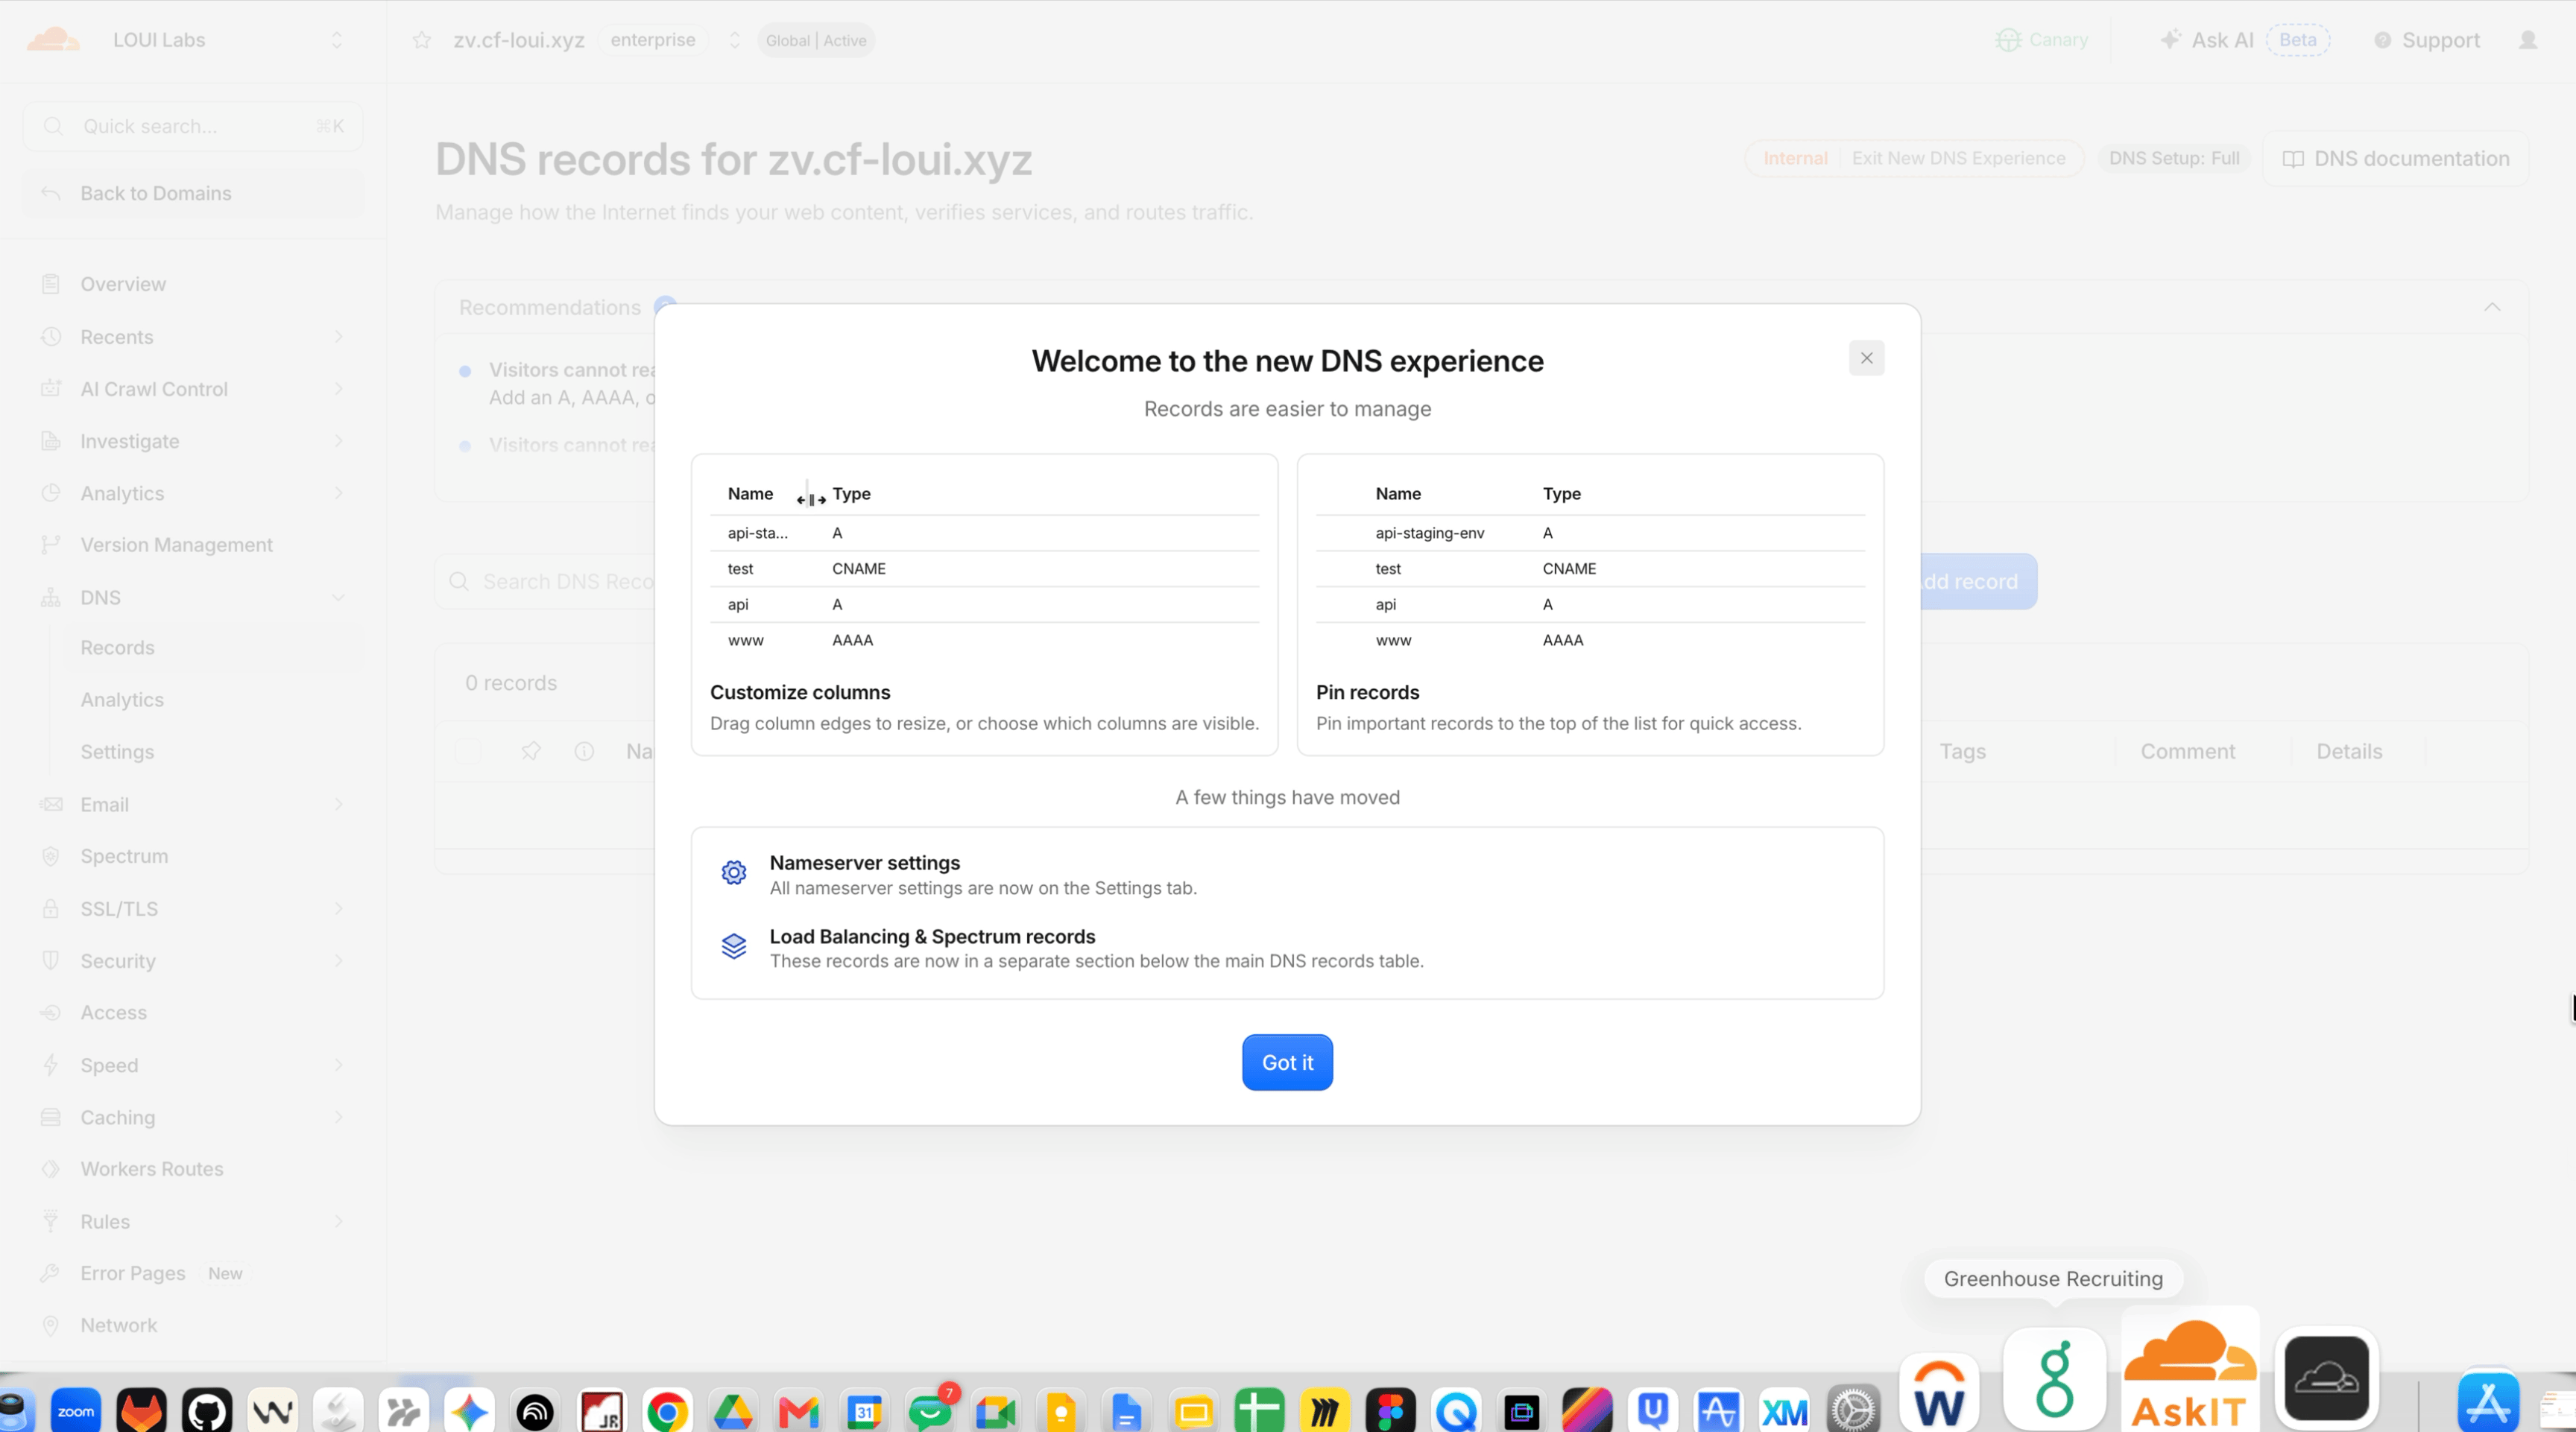This screenshot has width=2576, height=1432.
Task: Collapse the Recommendations panel
Action: [2492, 307]
